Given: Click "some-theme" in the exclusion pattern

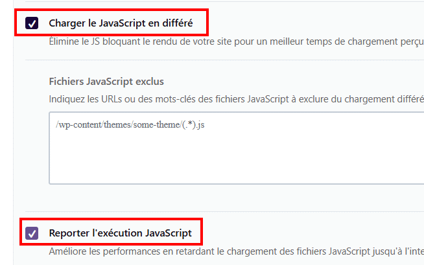Looking at the screenshot, I should click(x=158, y=124).
